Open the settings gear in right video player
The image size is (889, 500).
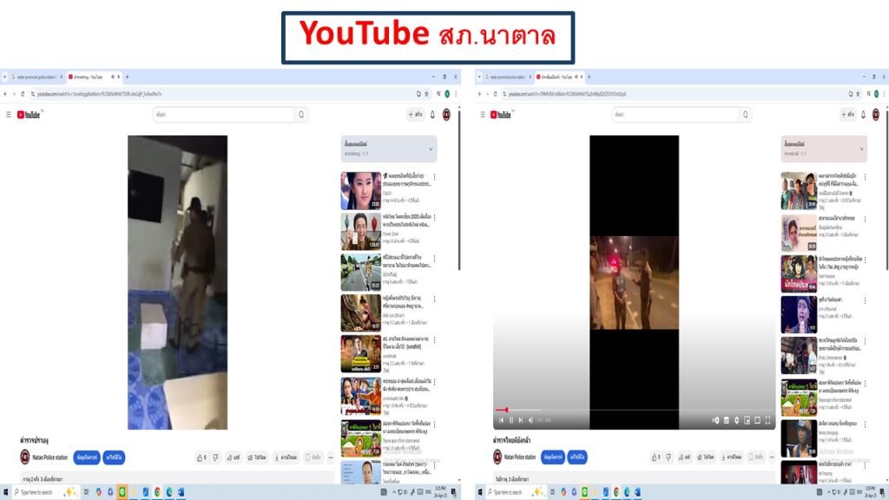(736, 420)
